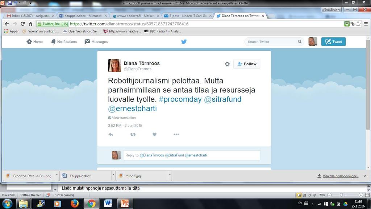Zoom out with the PowerPoint minus button
This screenshot has height=209, width=371.
(x=329, y=195)
